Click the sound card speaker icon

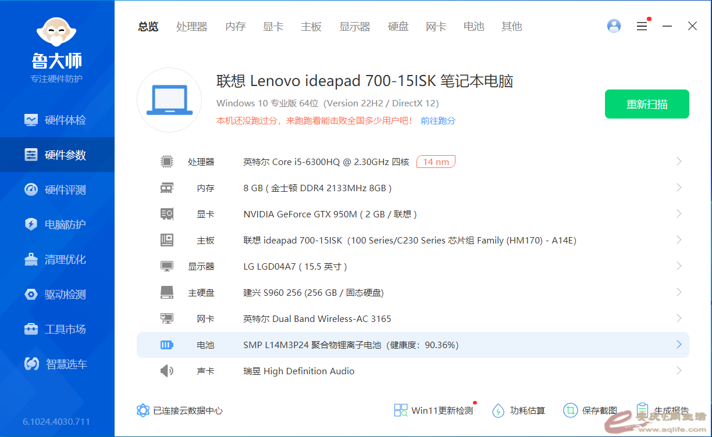click(x=167, y=371)
